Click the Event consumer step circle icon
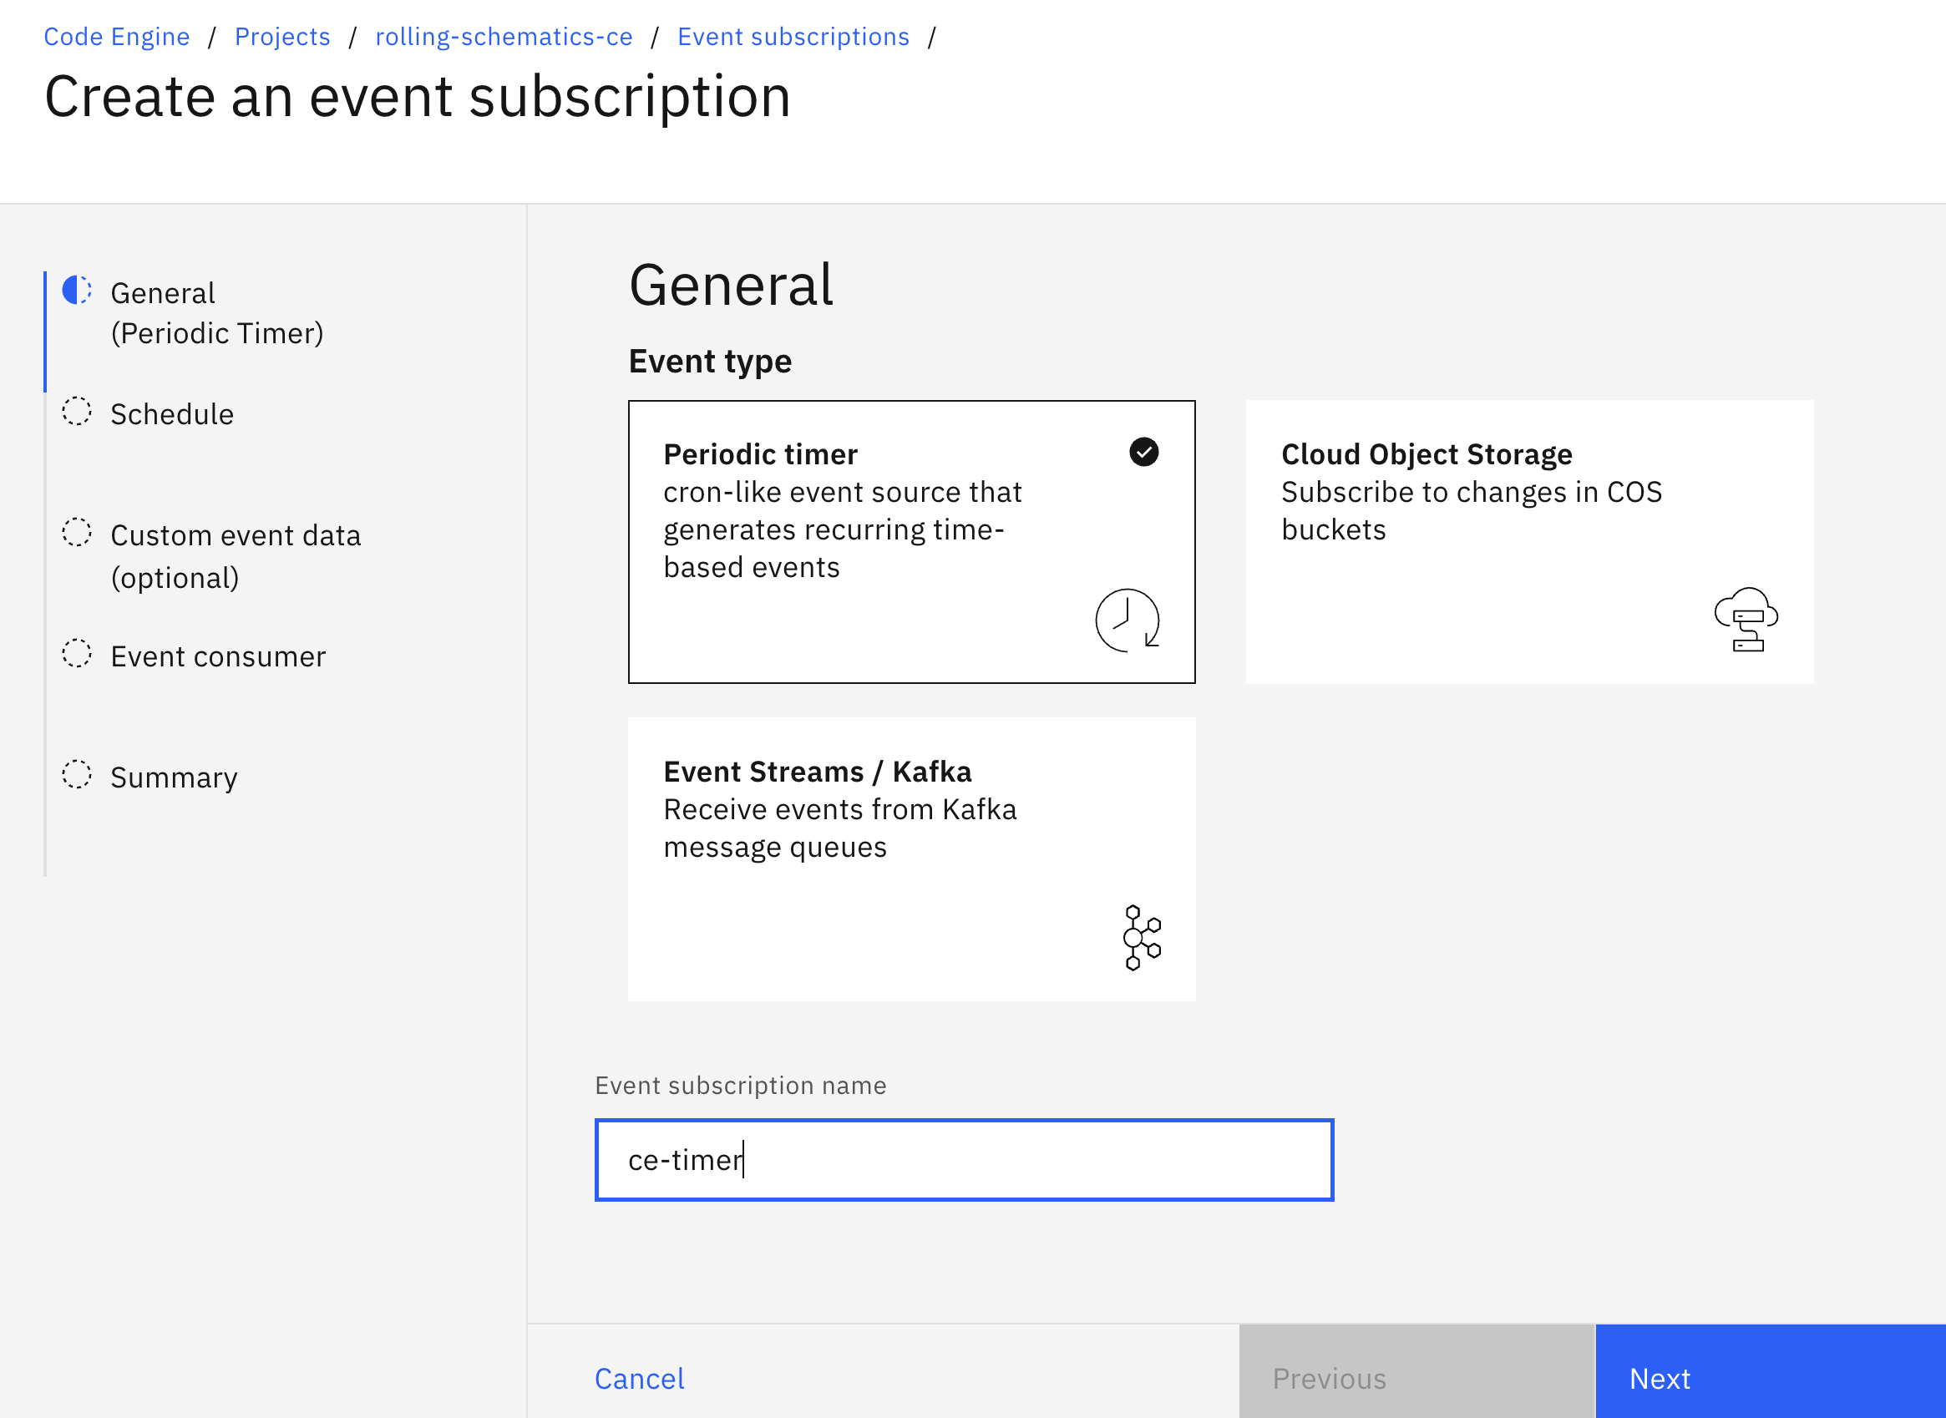 [76, 653]
